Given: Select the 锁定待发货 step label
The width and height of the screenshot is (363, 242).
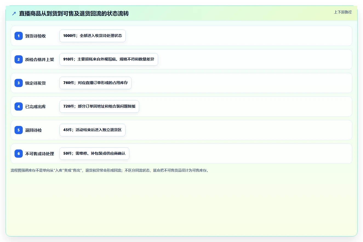Looking at the screenshot, I should tap(35, 83).
